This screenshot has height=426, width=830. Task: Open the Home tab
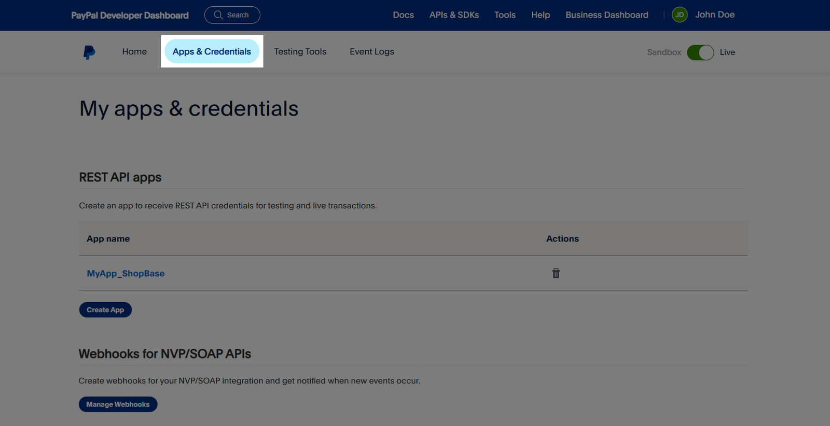point(134,52)
